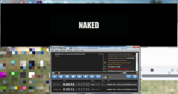Viewport: 178px width, 94px height.
Task: Open the Settings menu
Action: 69,51
